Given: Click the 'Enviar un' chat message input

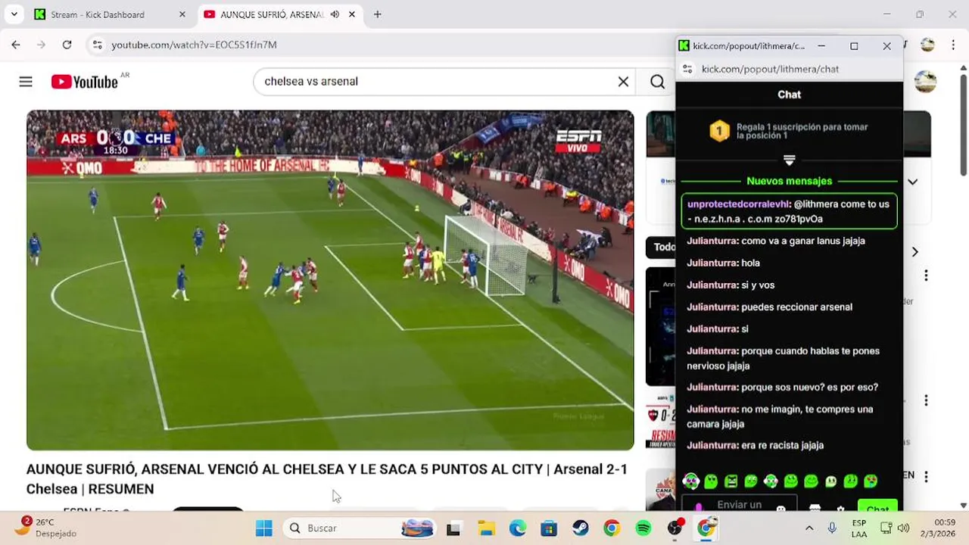Looking at the screenshot, I should (739, 505).
